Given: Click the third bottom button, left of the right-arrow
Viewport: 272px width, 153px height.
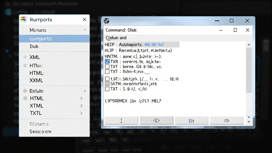Looking at the screenshot, I should (192, 120).
